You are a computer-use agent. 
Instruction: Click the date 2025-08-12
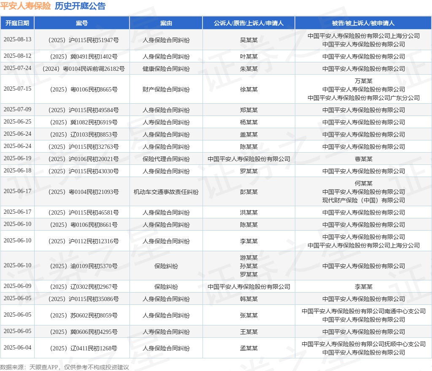[17, 56]
